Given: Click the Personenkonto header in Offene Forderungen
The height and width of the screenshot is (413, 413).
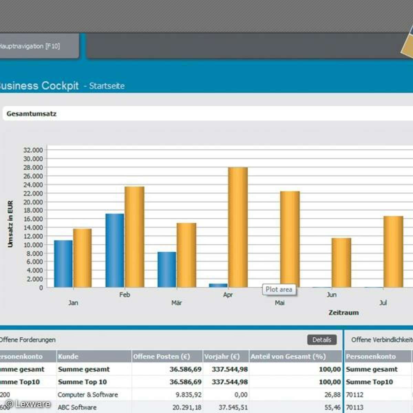Looking at the screenshot, I should pyautogui.click(x=21, y=357).
